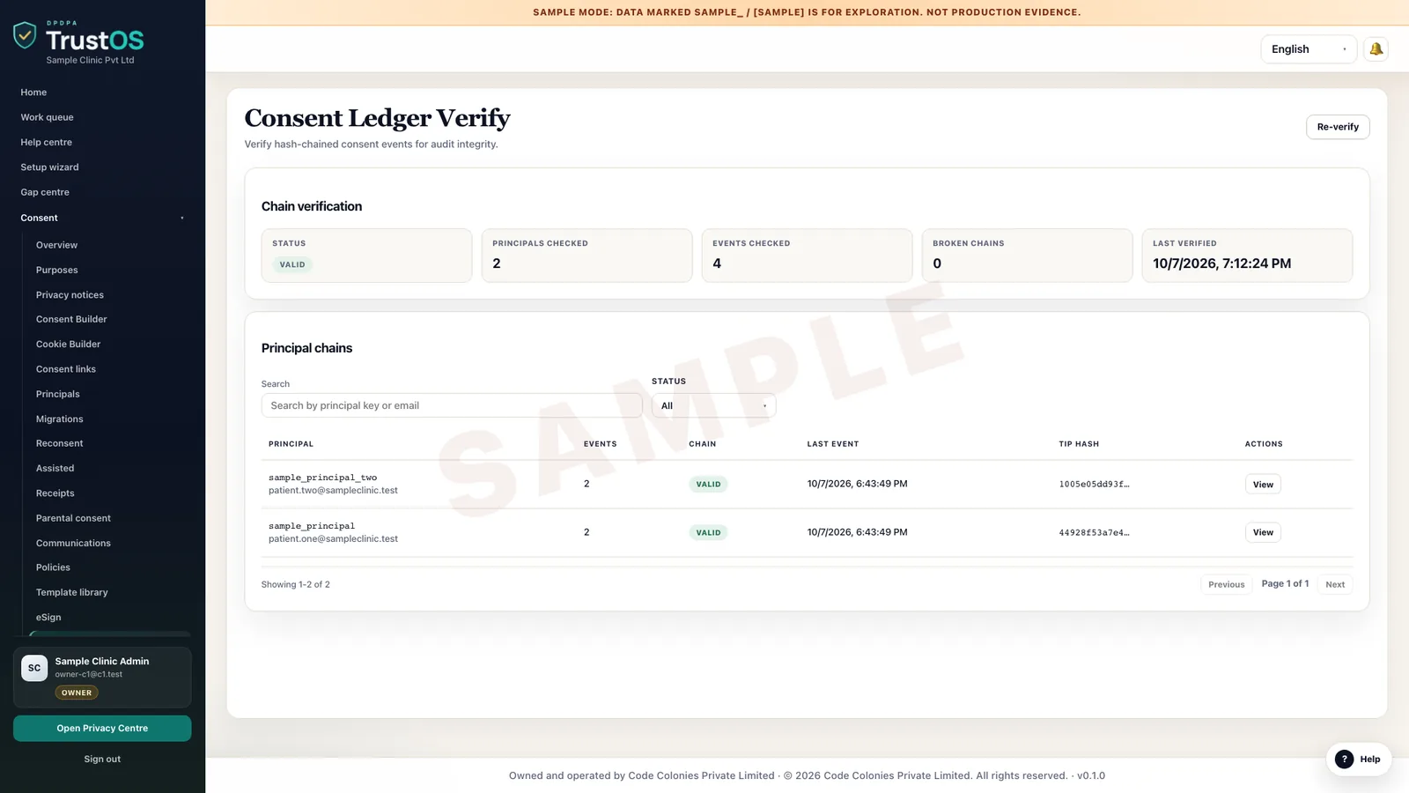Click the TIP HASH column header
Screen dimensions: 1409x793
pyautogui.click(x=1079, y=444)
